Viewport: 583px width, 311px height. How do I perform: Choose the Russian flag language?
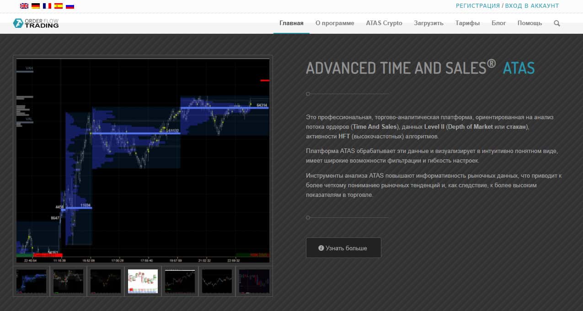(70, 6)
